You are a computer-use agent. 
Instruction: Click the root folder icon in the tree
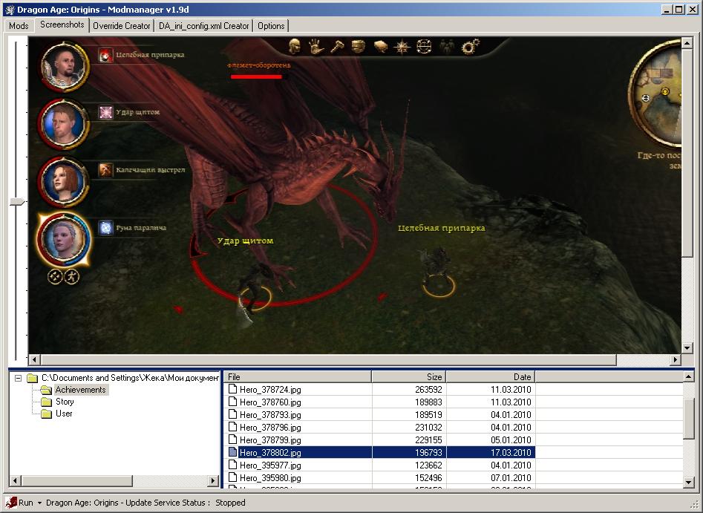pos(32,378)
